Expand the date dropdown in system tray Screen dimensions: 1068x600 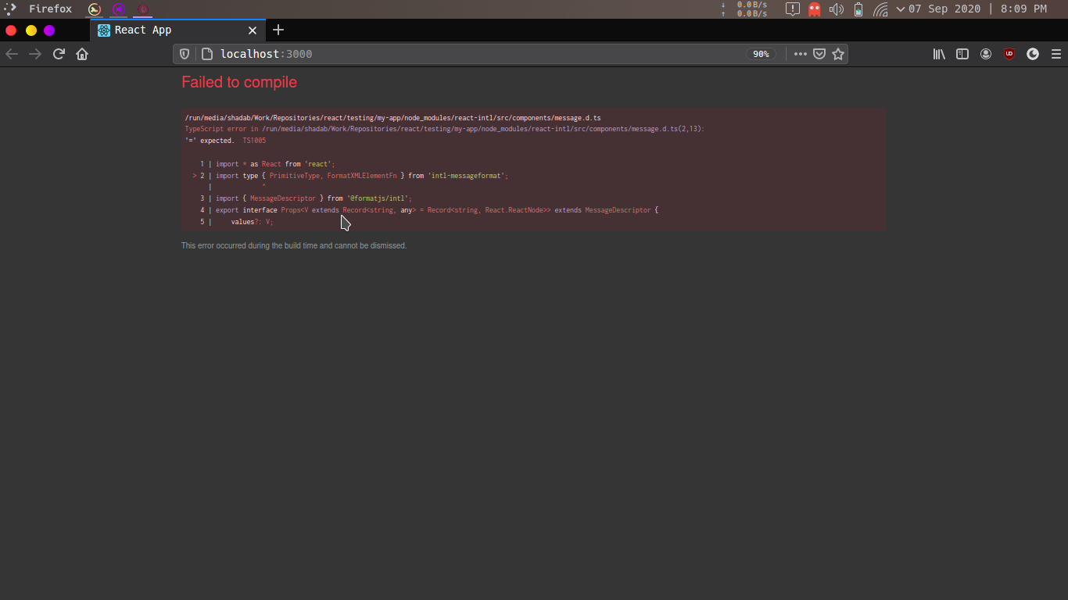pyautogui.click(x=900, y=9)
